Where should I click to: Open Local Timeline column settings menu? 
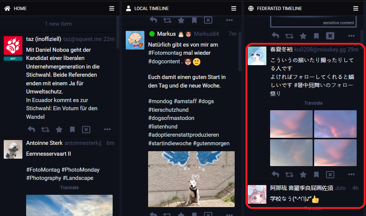[234, 8]
